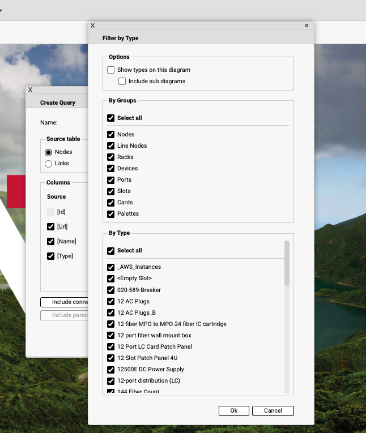The height and width of the screenshot is (433, 366).
Task: Uncheck the _AWS_Instances type
Action: pos(111,267)
